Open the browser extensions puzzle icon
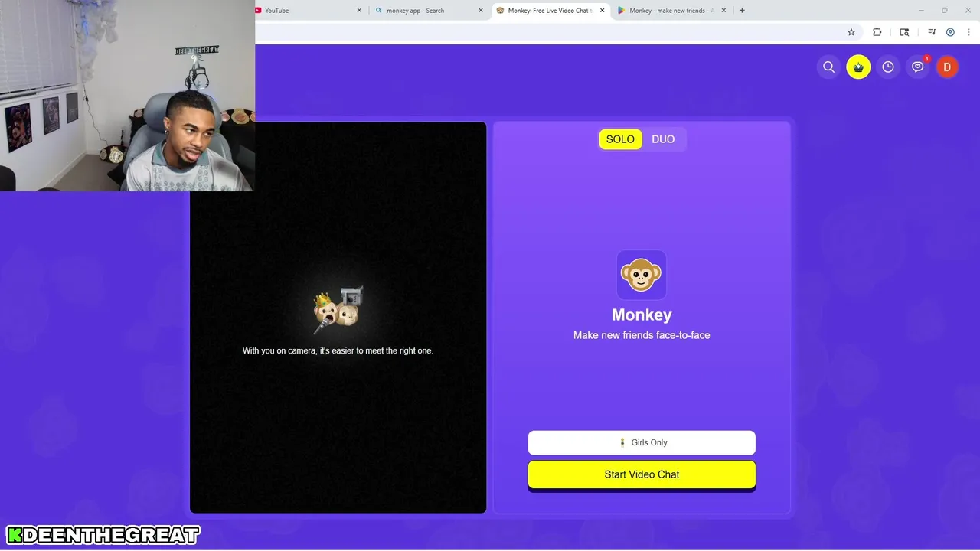Screen dimensions: 980x551 (x=877, y=32)
